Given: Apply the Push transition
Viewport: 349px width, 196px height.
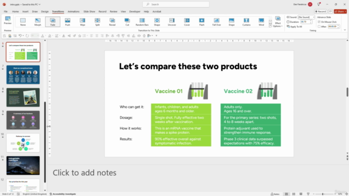Looking at the screenshot, I should (x=68, y=22).
